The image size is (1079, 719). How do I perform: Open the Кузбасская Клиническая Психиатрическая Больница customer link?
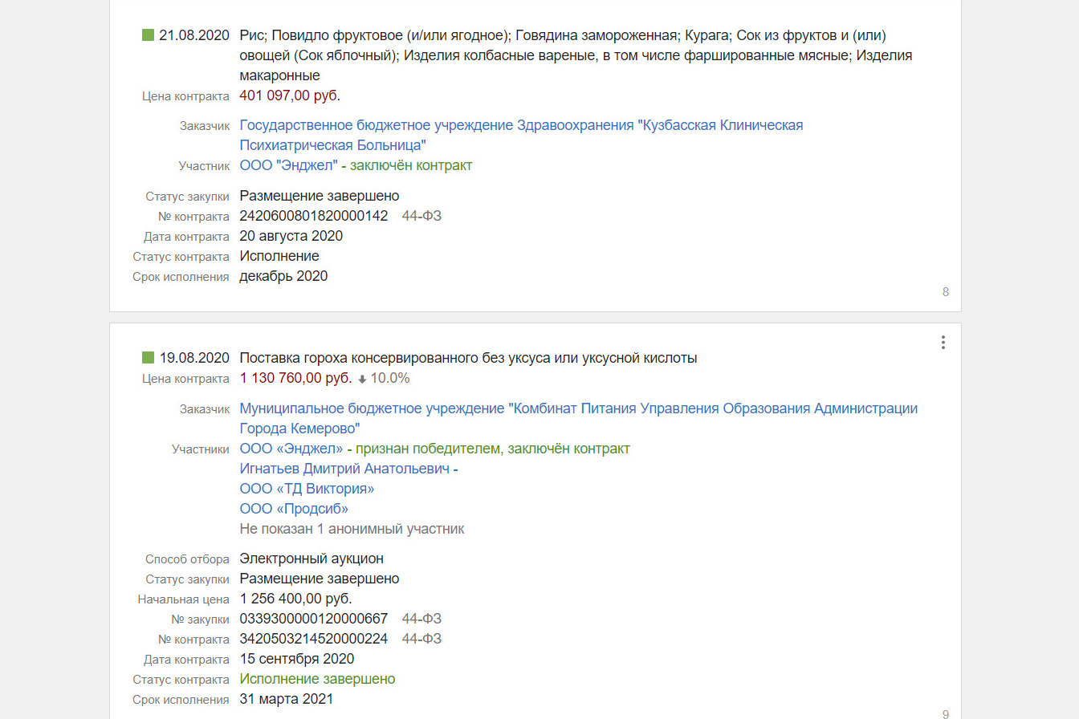pos(521,135)
